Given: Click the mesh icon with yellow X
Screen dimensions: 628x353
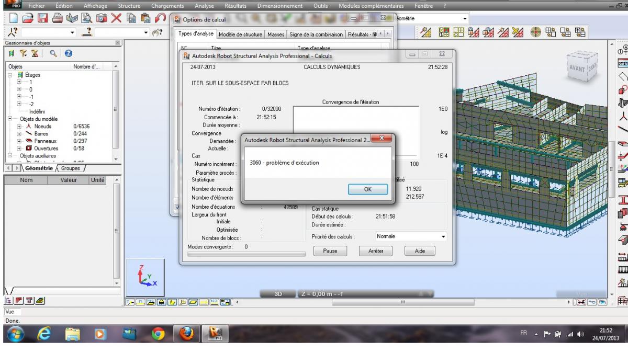Looking at the screenshot, I should coord(518,32).
